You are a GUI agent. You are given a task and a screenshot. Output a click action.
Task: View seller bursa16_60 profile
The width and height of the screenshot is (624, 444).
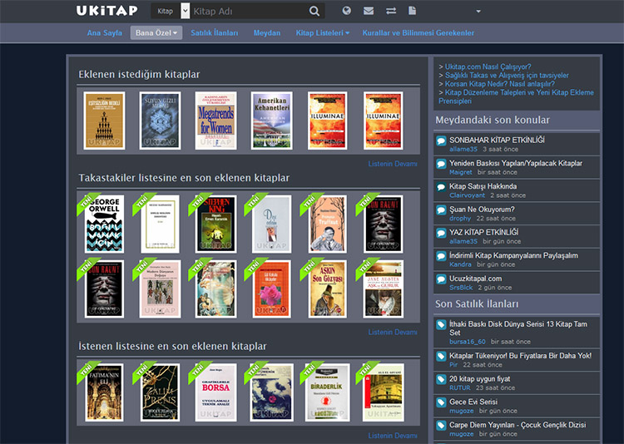tap(468, 342)
